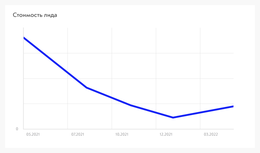The image size is (260, 153).
Task: Click the blue line between 07.2021 and 10.2021
Action: pos(109,96)
